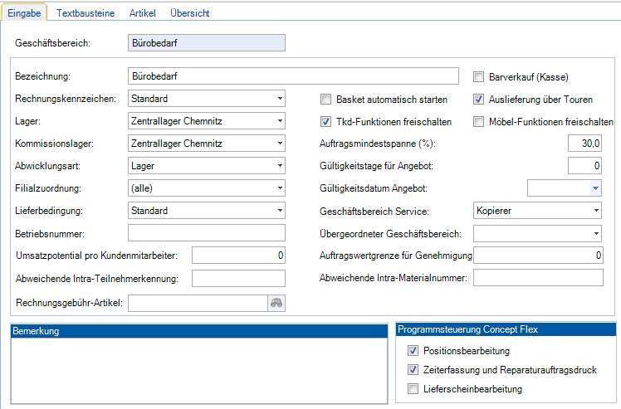The image size is (621, 409).
Task: Focus the Betriebsnummer input field
Action: coord(206,233)
